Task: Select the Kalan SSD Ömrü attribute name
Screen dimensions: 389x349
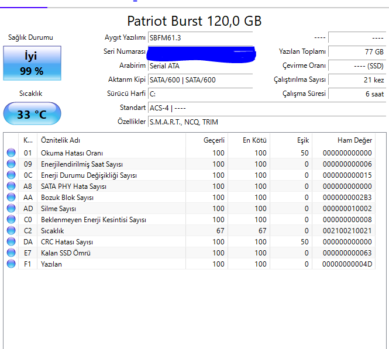Action: coord(66,253)
